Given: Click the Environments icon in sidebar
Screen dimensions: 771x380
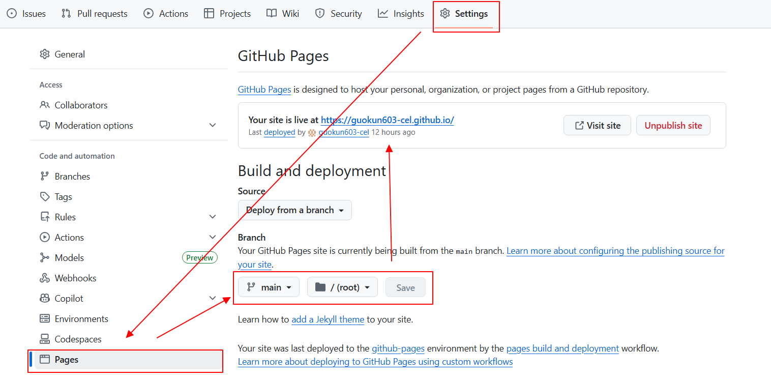Looking at the screenshot, I should [x=45, y=319].
